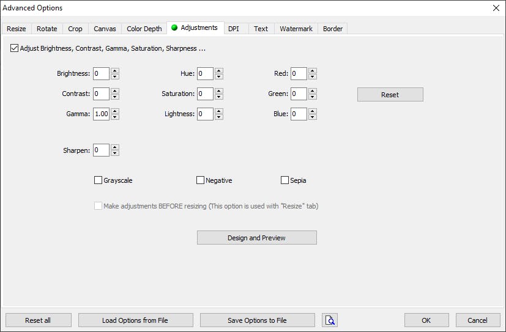Screen dimensions: 506x332
Task: Increase Brightness with the up arrow
Action: 115,71
